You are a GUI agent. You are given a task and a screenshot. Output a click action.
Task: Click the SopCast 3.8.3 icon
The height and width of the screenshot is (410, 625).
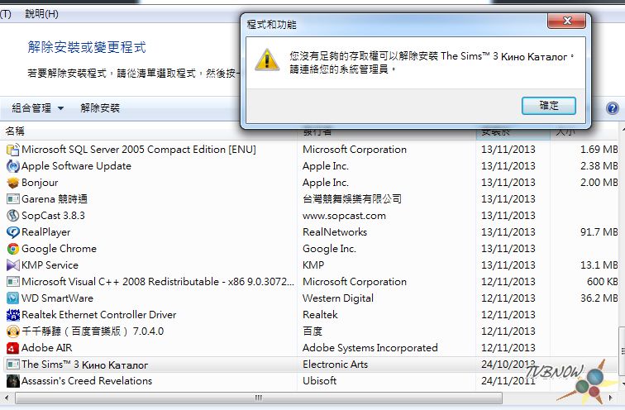(x=12, y=216)
